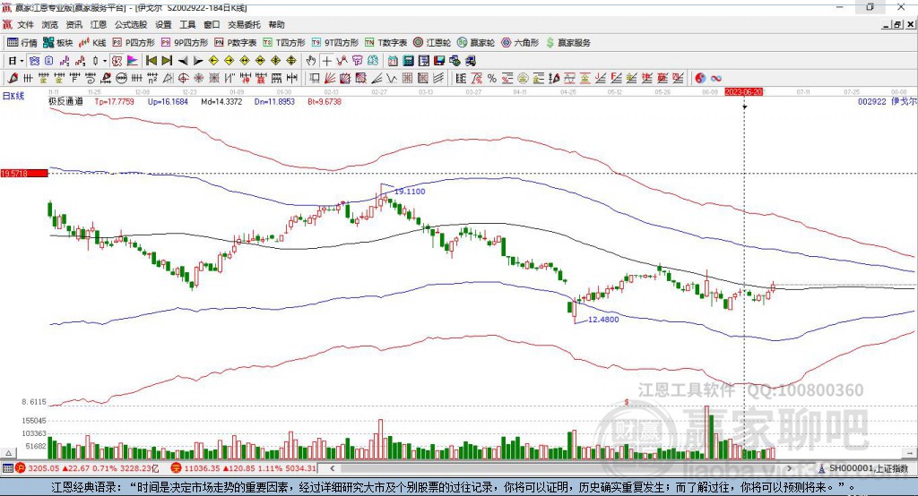Click the 12.4800 low price annotation
Viewport: 918px width, 496px height.
pos(603,320)
